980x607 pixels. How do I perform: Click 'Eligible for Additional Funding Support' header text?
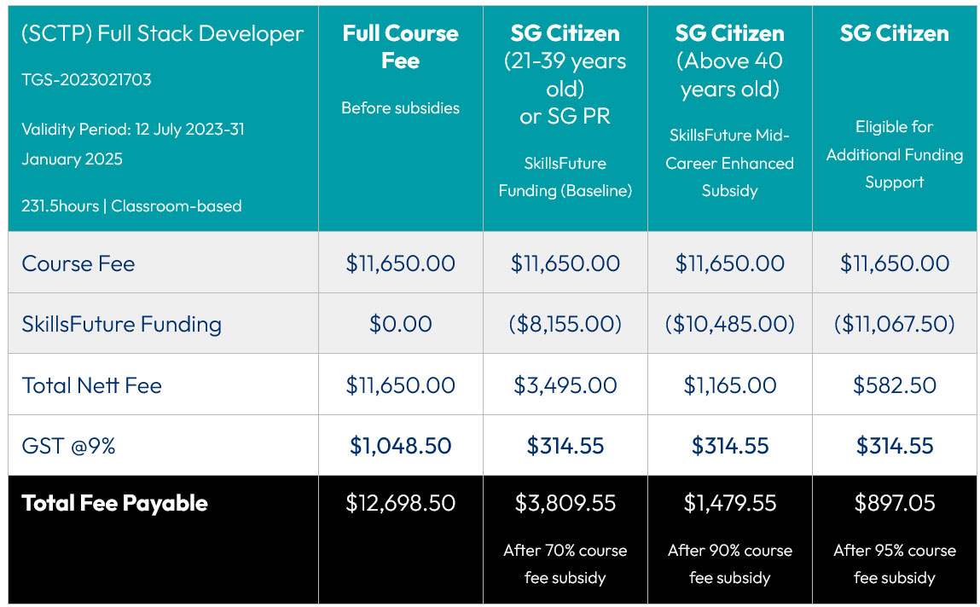pyautogui.click(x=894, y=154)
